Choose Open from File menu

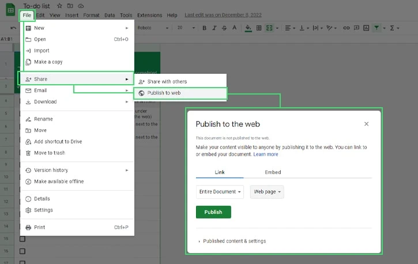point(77,39)
